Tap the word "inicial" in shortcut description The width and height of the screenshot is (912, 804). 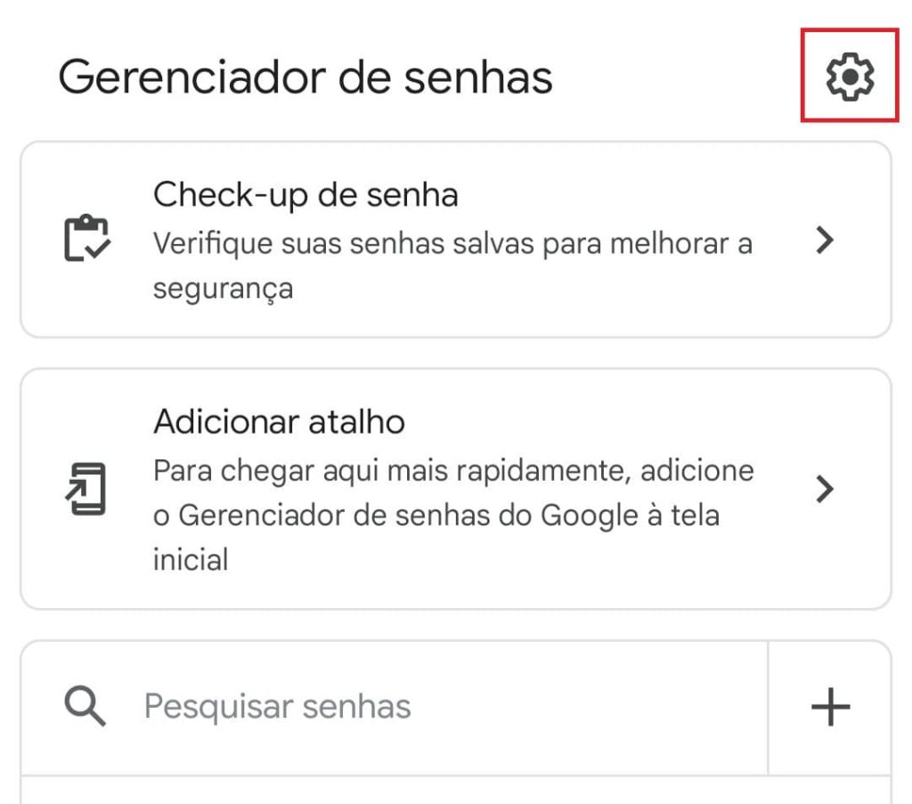pos(191,560)
